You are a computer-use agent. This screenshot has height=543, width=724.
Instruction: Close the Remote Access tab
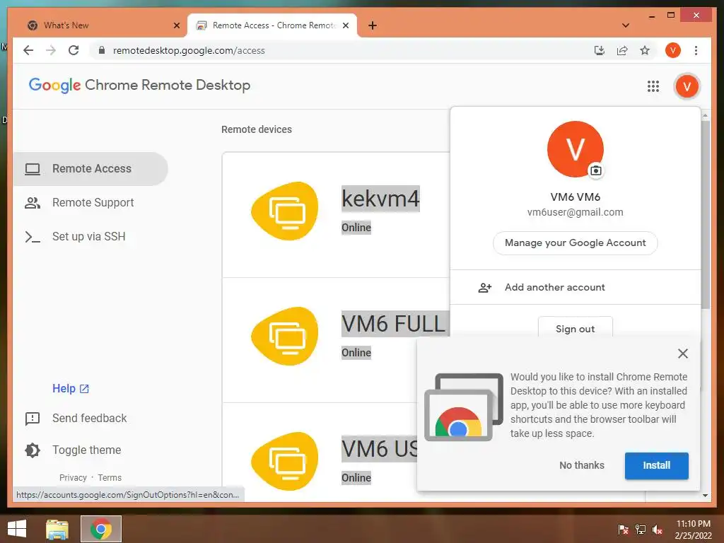(345, 25)
